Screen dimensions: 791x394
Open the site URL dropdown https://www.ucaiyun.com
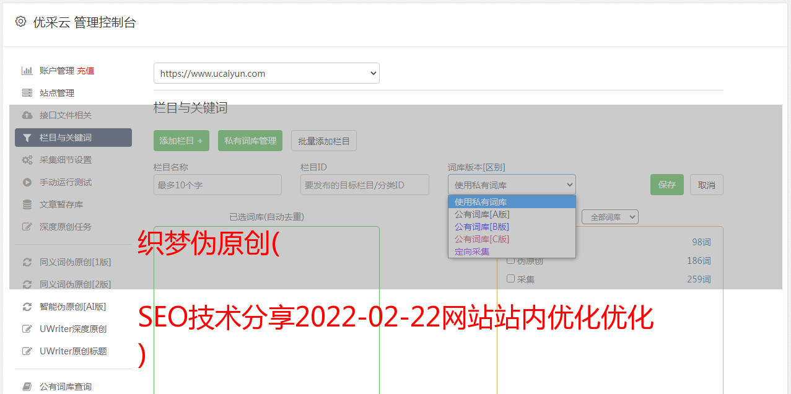pos(266,73)
